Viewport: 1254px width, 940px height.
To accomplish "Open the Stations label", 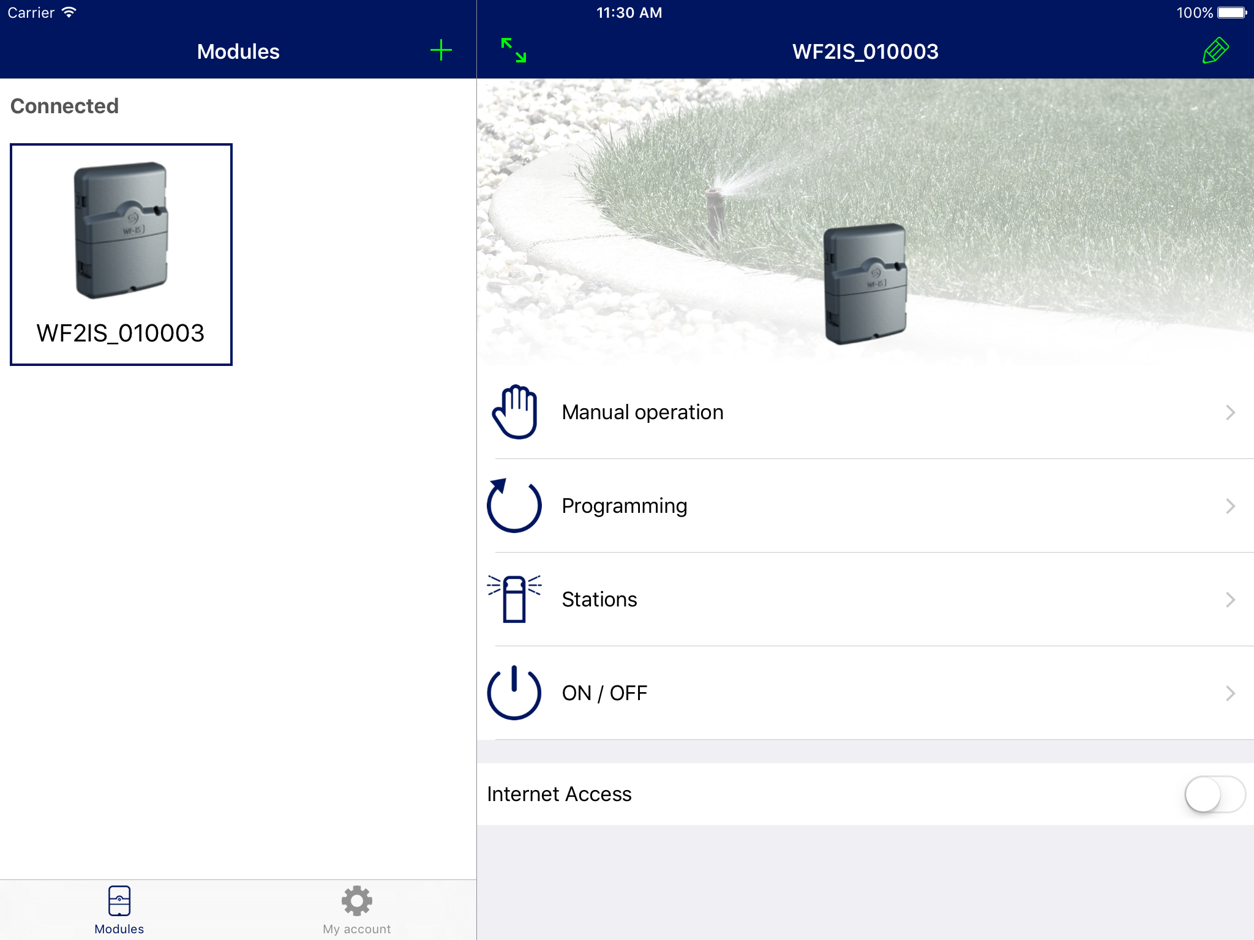I will [599, 600].
